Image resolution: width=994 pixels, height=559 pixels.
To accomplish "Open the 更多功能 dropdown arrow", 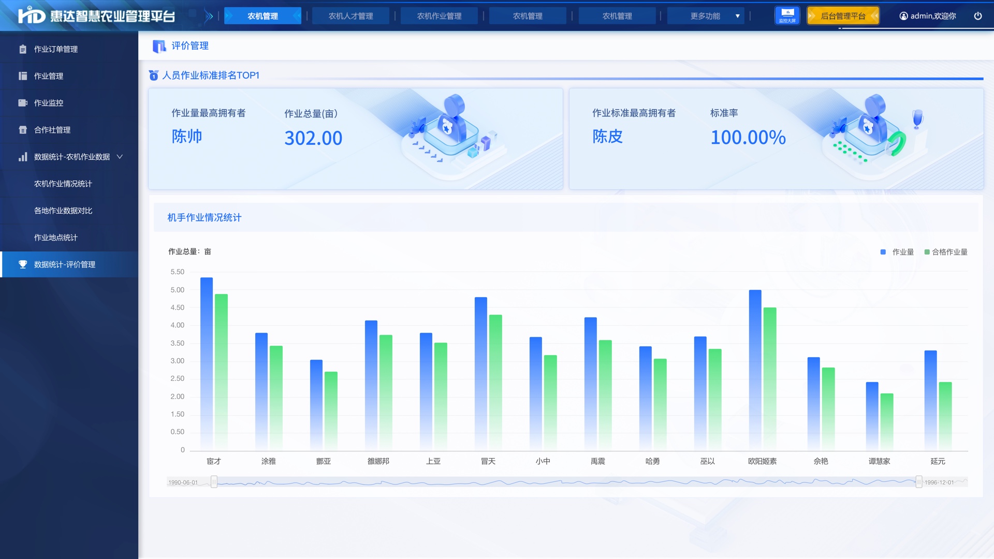I will 737,16.
